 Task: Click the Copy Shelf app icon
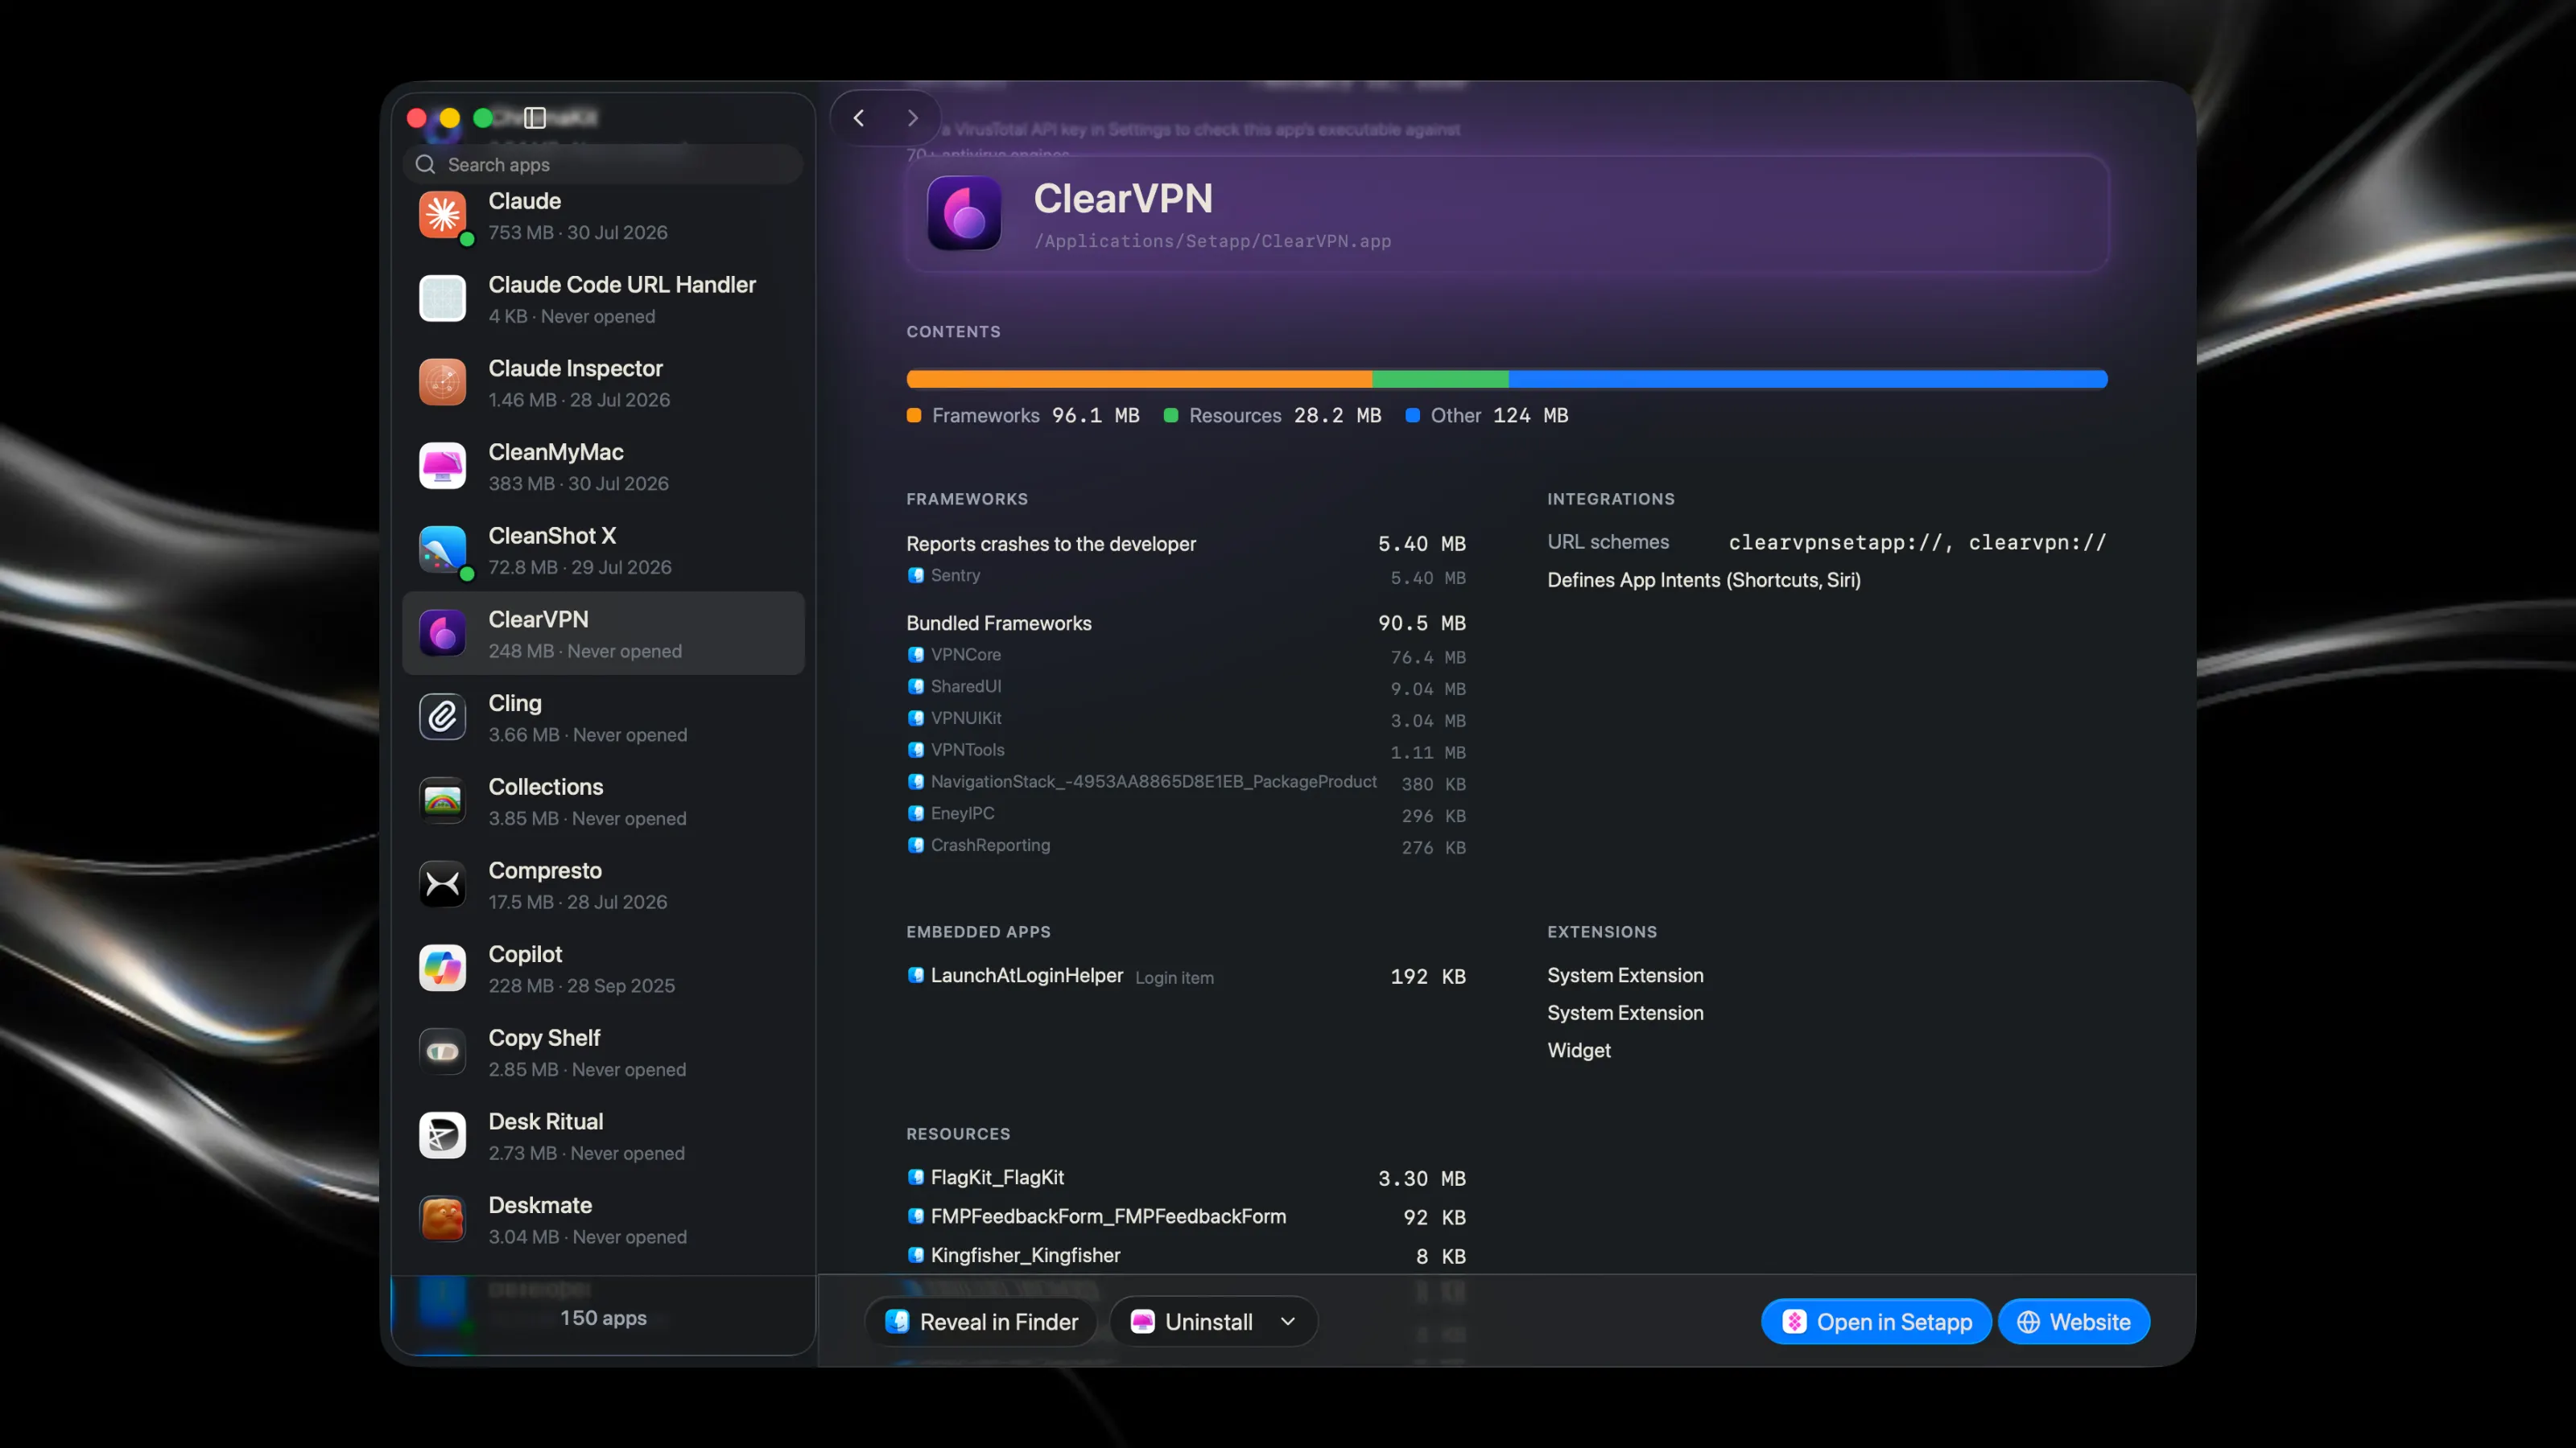click(442, 1052)
